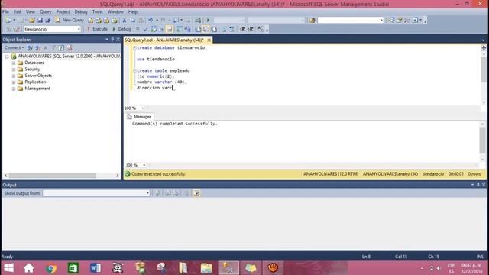Select the Replication tree item

tap(35, 82)
